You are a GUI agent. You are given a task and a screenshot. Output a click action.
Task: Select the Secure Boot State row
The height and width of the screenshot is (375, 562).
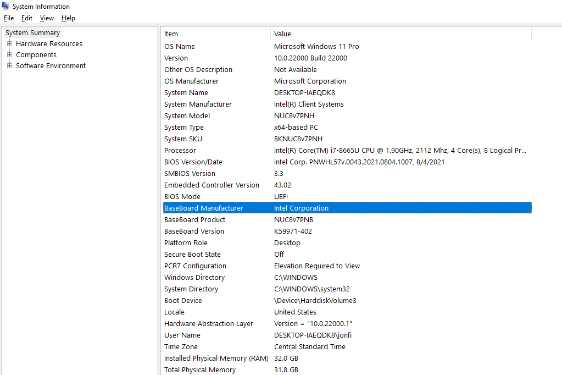point(347,255)
